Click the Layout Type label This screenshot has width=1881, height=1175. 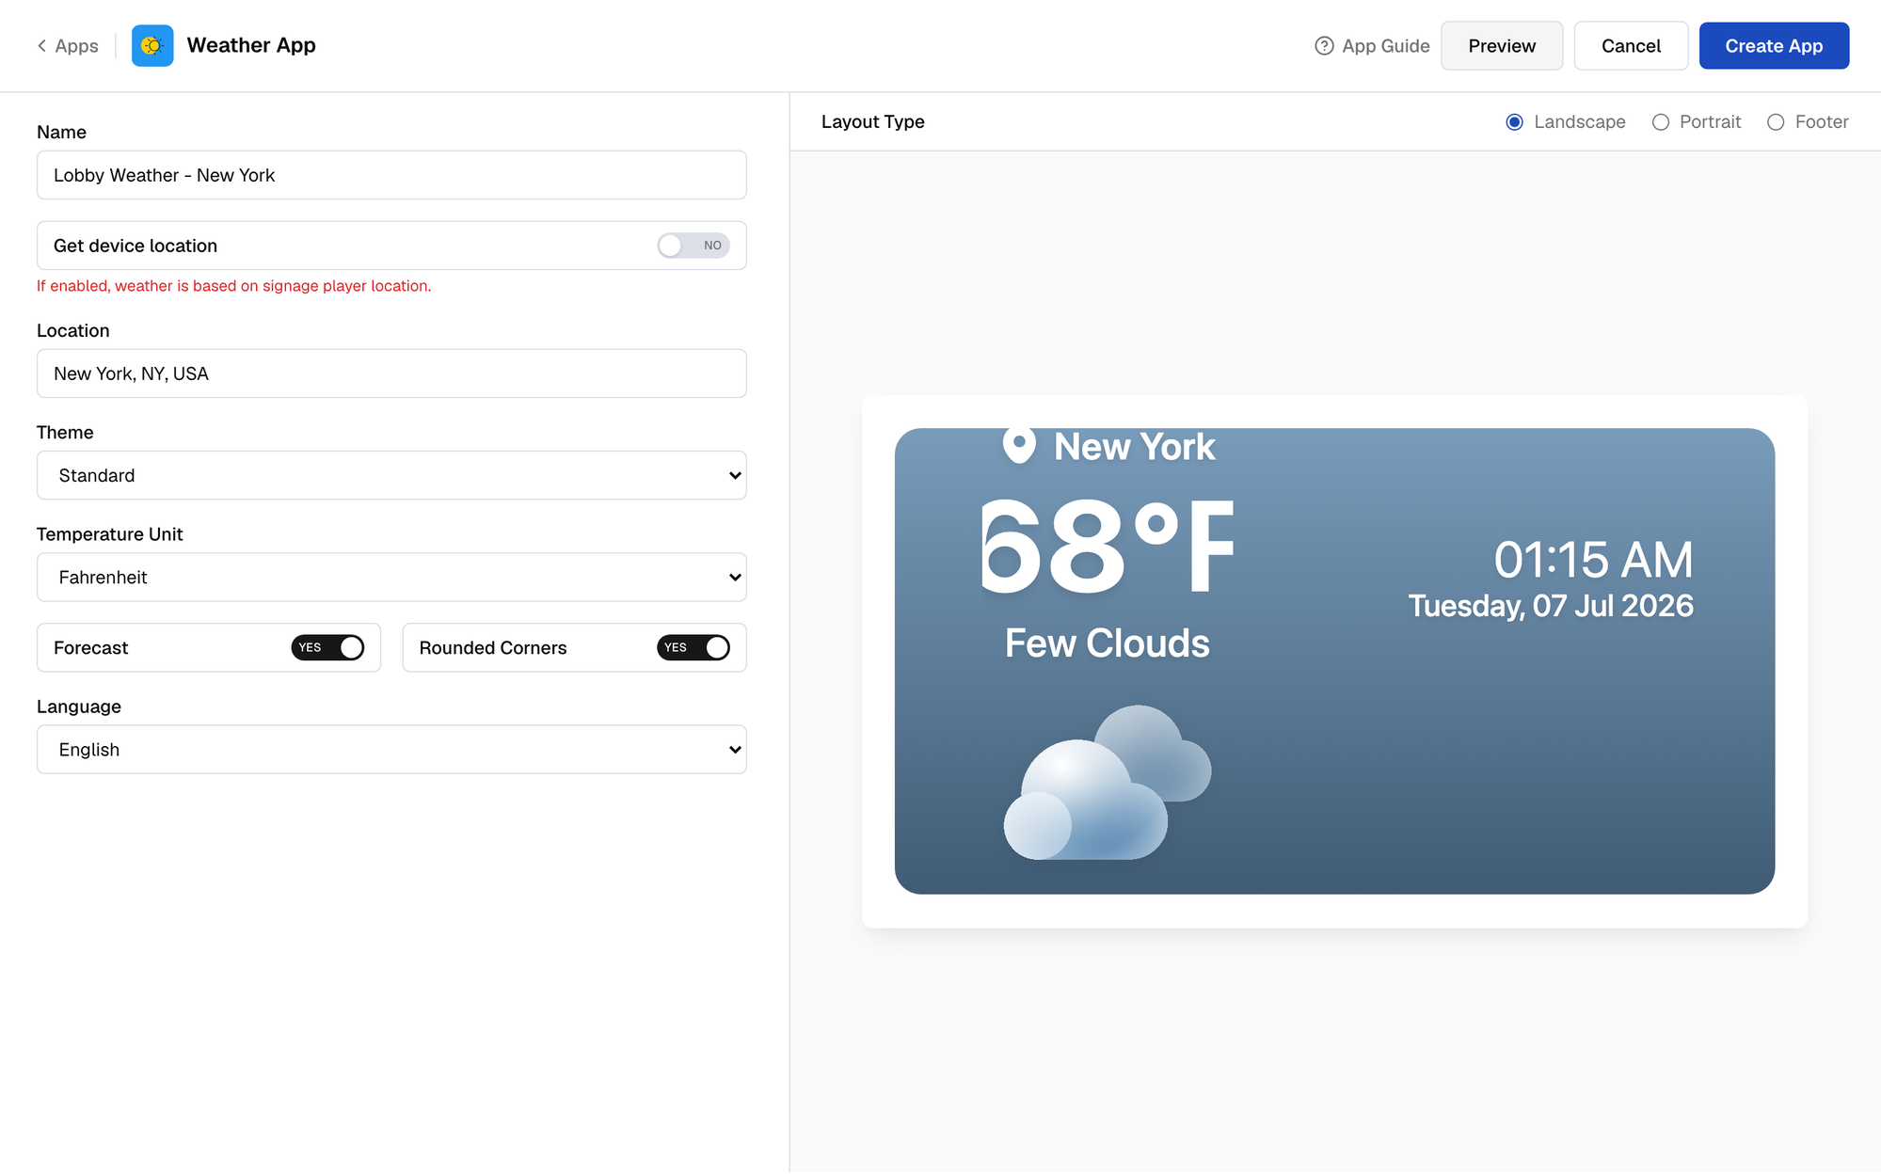pyautogui.click(x=872, y=122)
